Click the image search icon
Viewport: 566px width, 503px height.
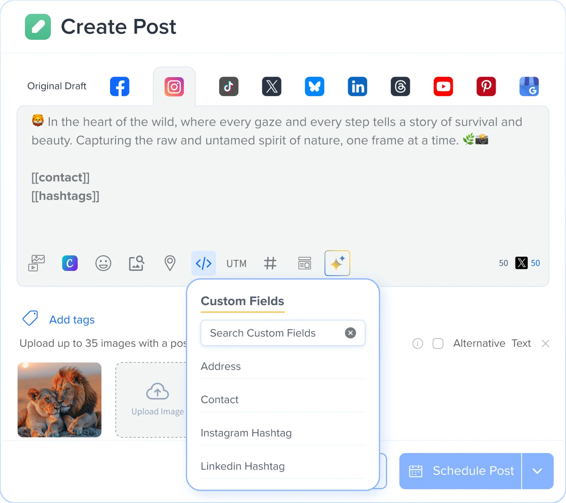(x=136, y=263)
